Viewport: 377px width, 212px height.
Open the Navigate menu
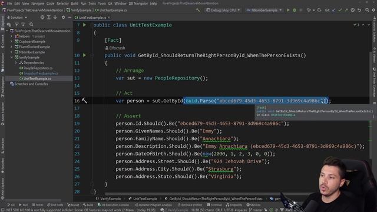[x=38, y=4]
